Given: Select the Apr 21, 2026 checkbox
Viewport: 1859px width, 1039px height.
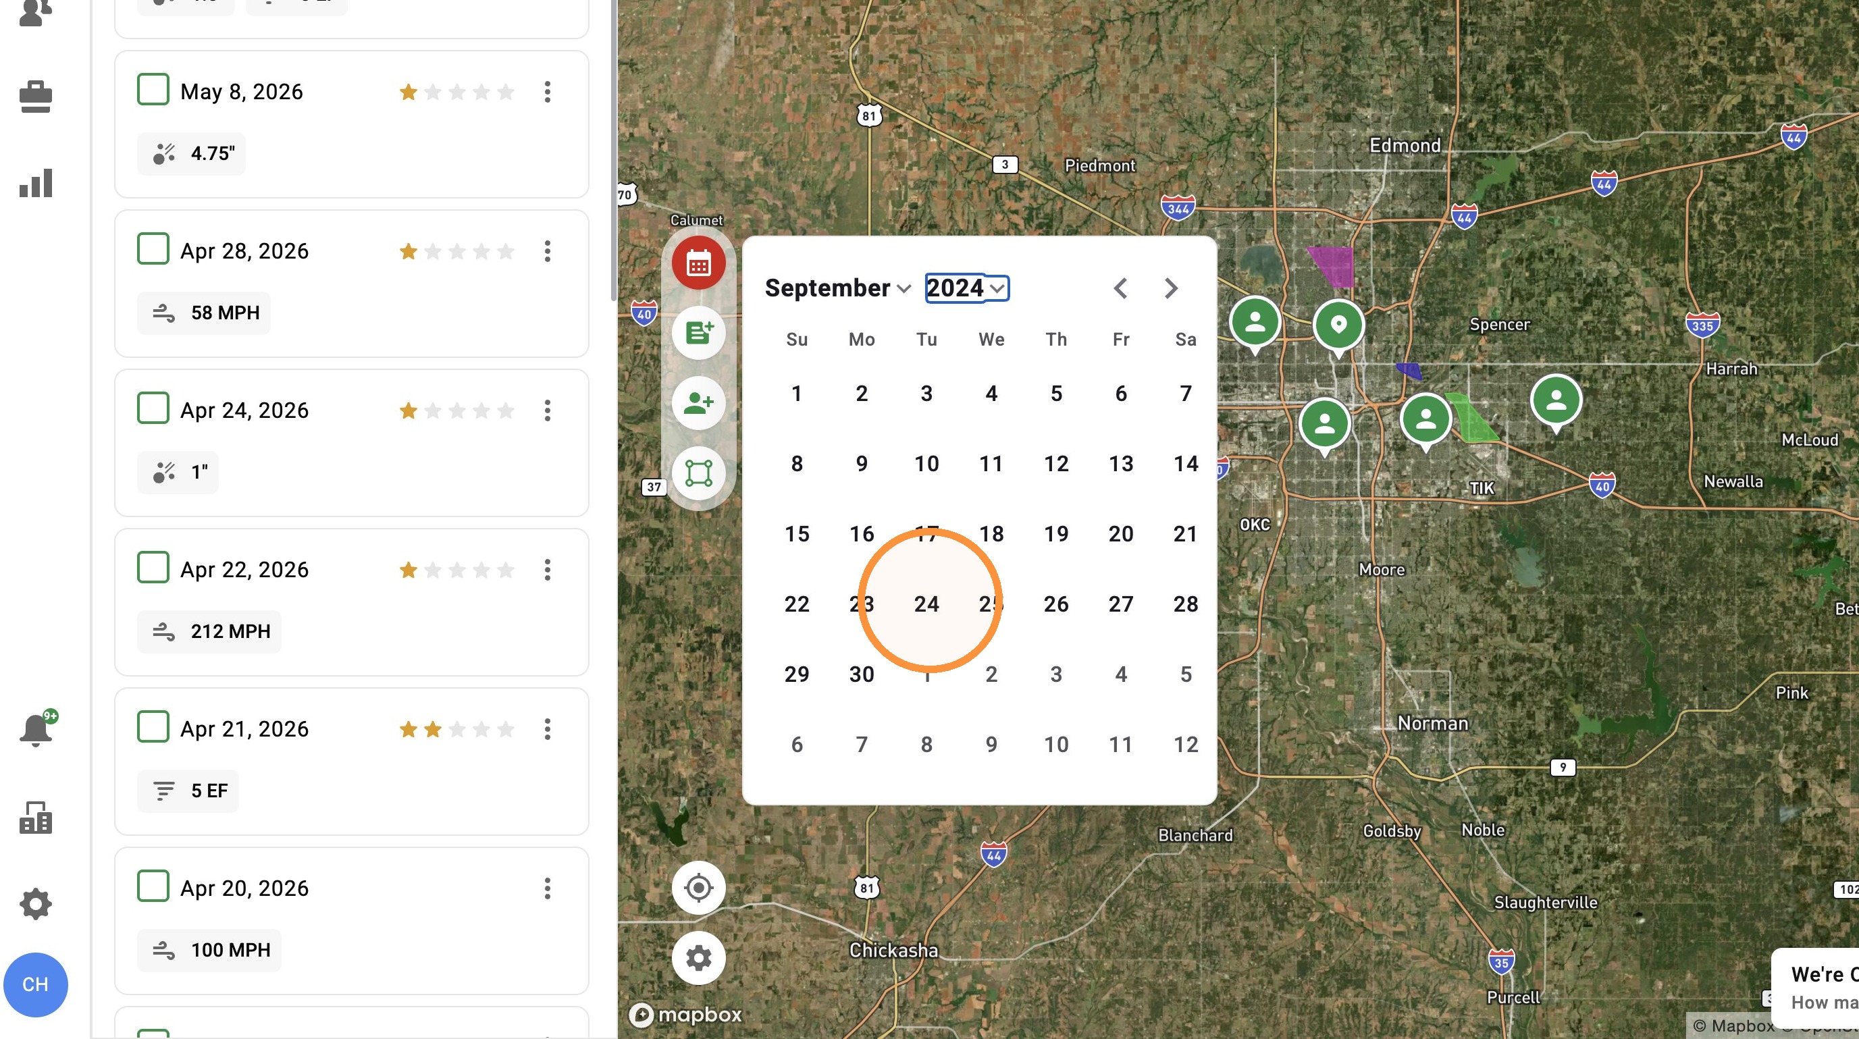Looking at the screenshot, I should [x=153, y=727].
